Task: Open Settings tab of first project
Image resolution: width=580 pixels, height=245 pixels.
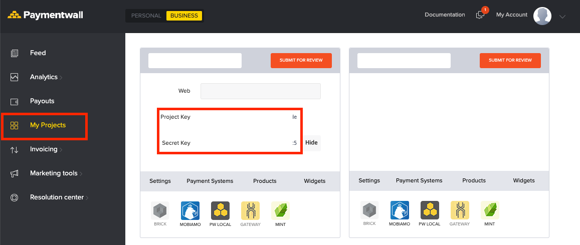Action: pos(160,181)
